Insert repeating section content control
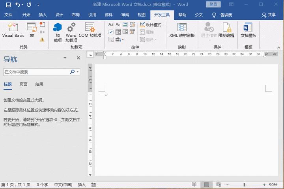 [111, 39]
